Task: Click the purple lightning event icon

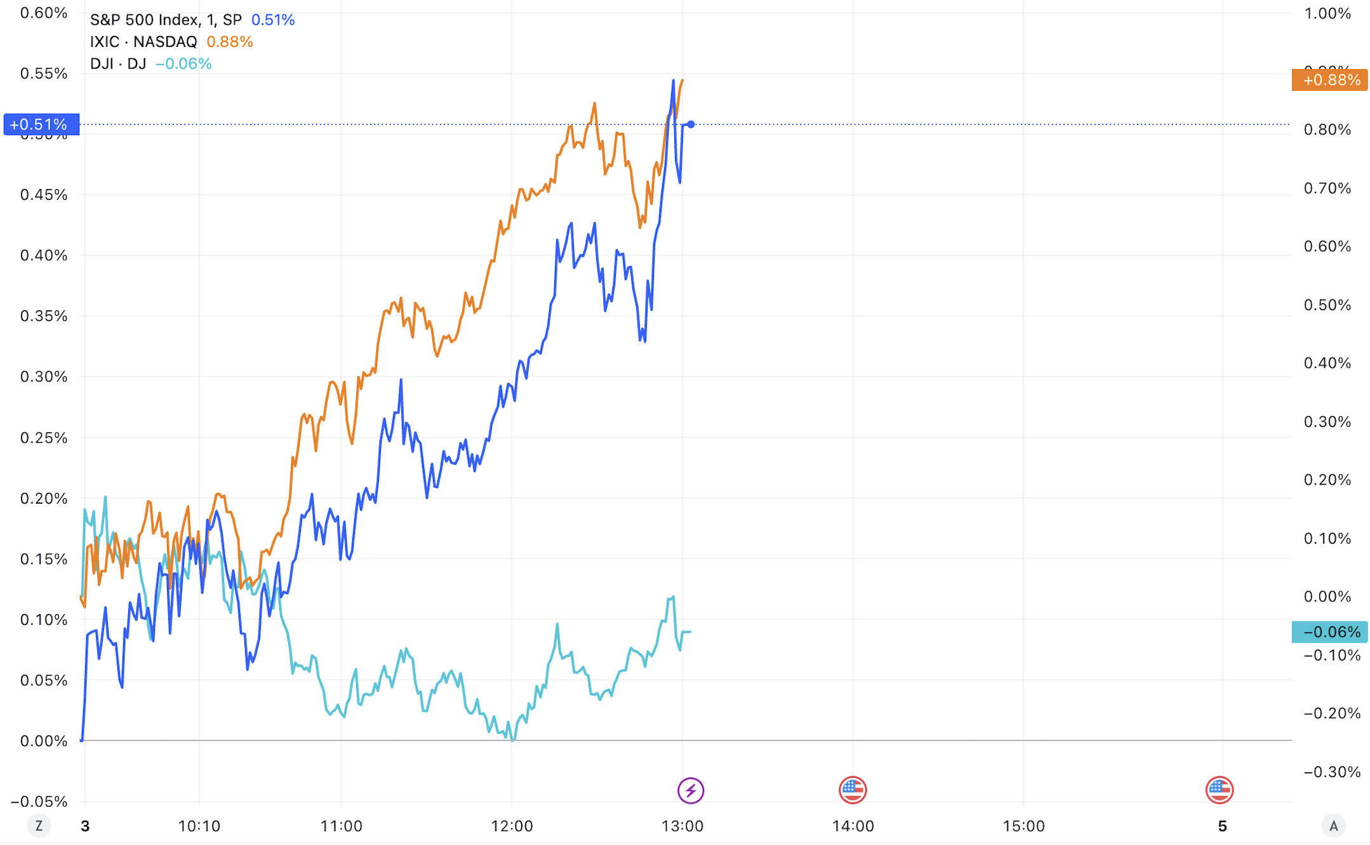Action: click(690, 790)
